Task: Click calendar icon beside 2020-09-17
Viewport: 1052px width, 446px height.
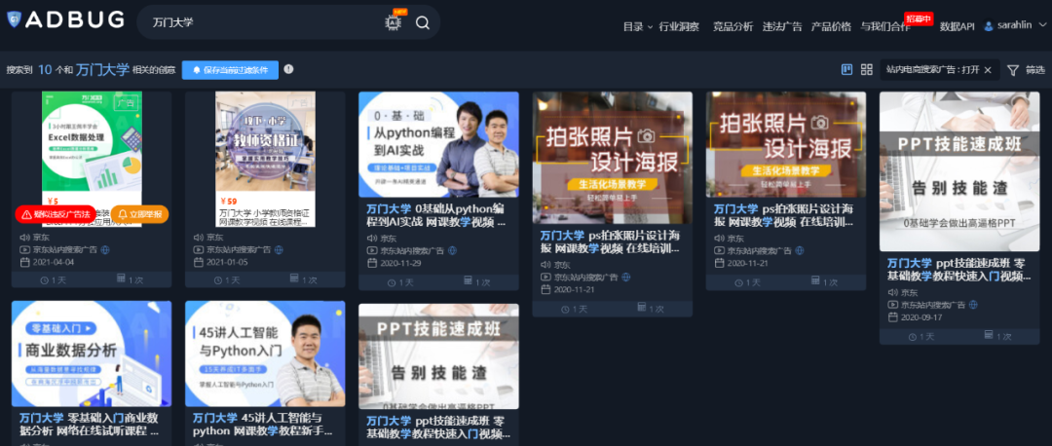Action: 893,317
